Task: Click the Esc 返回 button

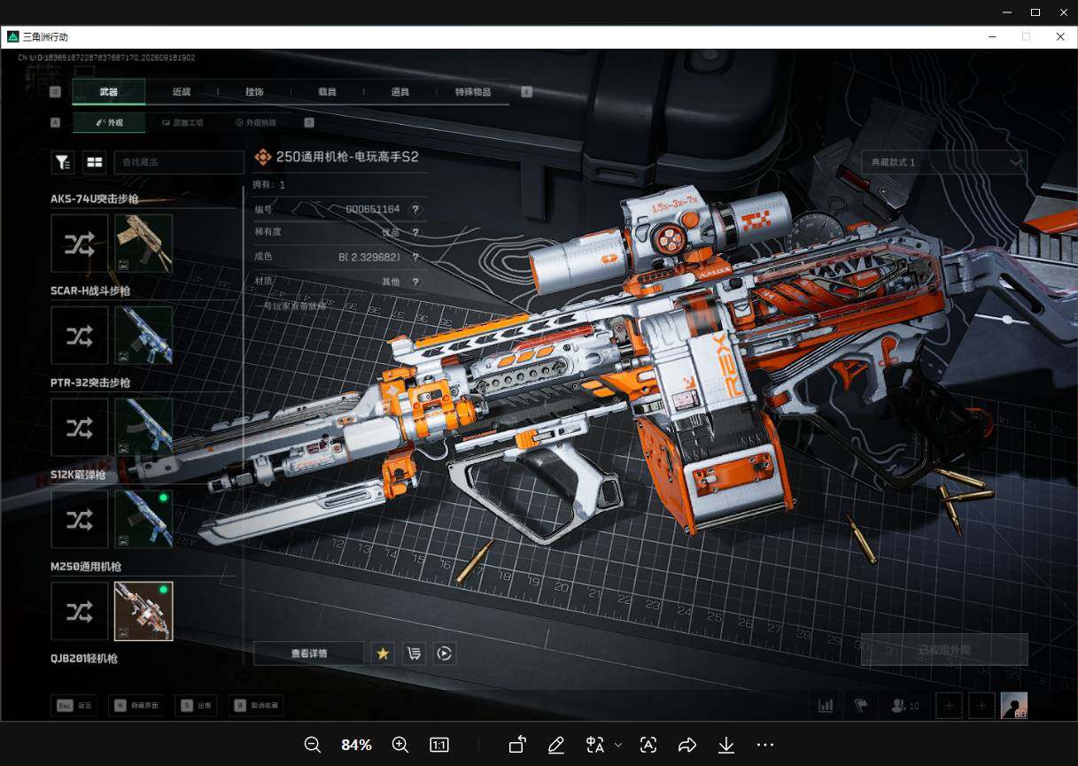Action: (x=75, y=706)
